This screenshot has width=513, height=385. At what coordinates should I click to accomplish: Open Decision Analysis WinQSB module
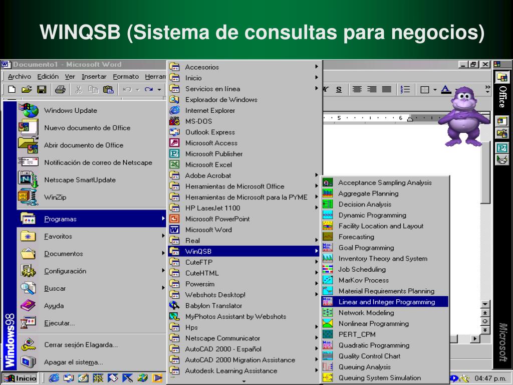[385, 204]
